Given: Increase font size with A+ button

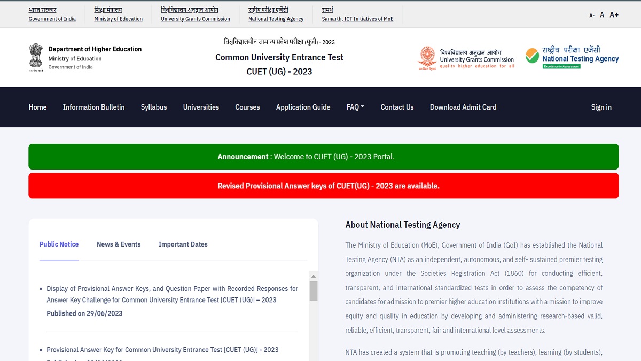Looking at the screenshot, I should click(614, 15).
